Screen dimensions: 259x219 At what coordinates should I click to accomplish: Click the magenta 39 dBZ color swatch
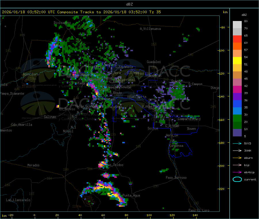(x=237, y=89)
